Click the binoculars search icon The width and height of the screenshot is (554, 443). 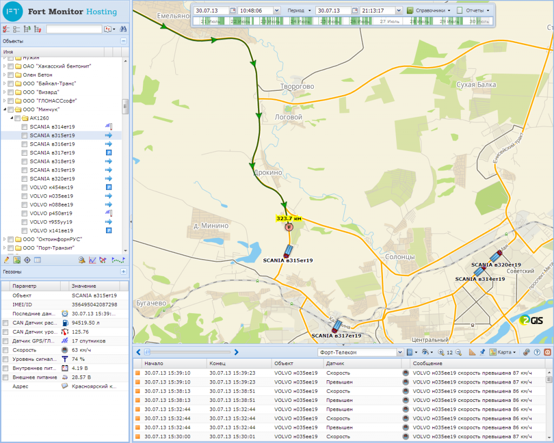(123, 29)
